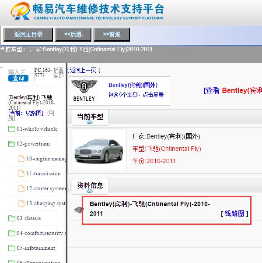This screenshot has height=263, width=262.
Task: Go forward with the >>前进 button
Action: 112,34
